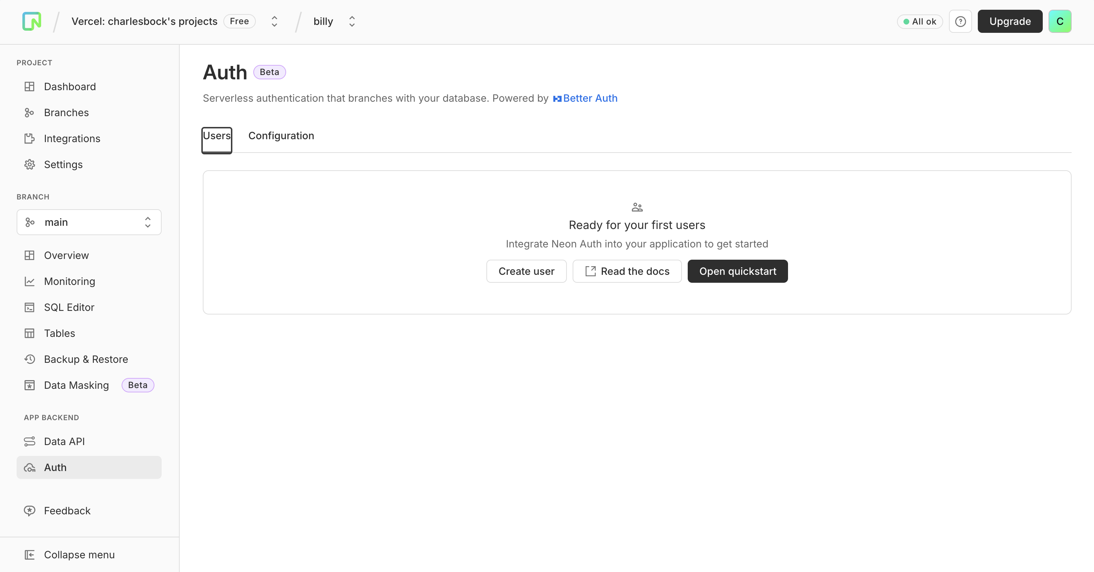Click the Settings gear icon
The image size is (1094, 572).
point(29,164)
